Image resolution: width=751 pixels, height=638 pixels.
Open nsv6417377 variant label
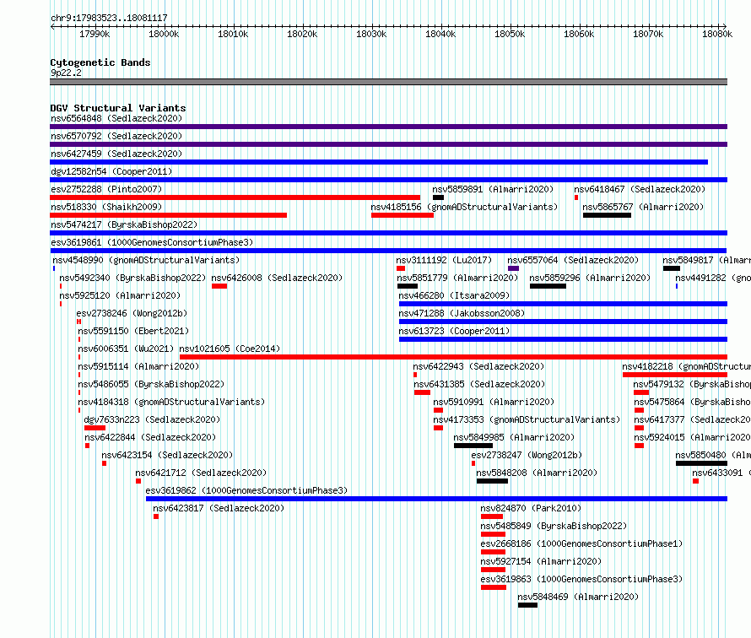pos(693,419)
